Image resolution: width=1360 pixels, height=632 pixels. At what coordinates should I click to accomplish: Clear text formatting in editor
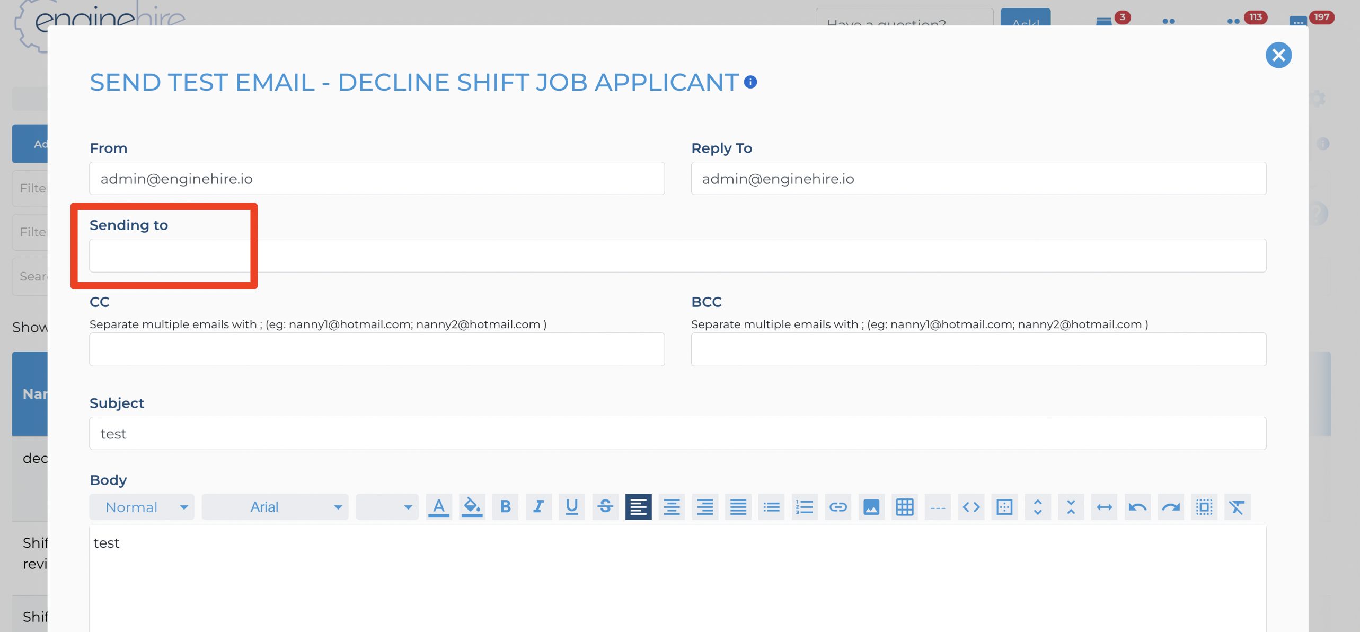pos(1237,507)
